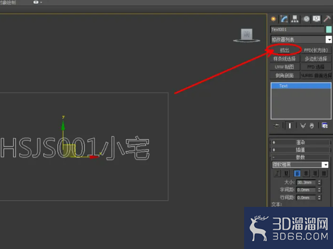Set text alignment to right

(315, 174)
